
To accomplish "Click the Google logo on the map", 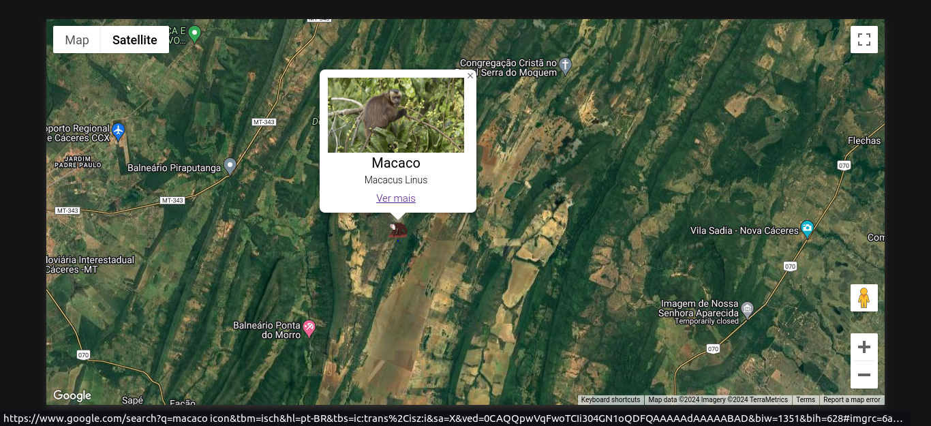I will coord(72,395).
